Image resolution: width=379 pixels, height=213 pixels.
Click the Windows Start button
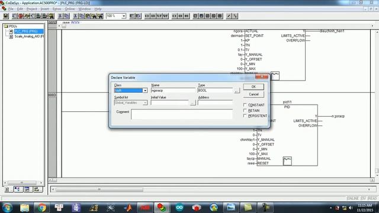pyautogui.click(x=7, y=208)
